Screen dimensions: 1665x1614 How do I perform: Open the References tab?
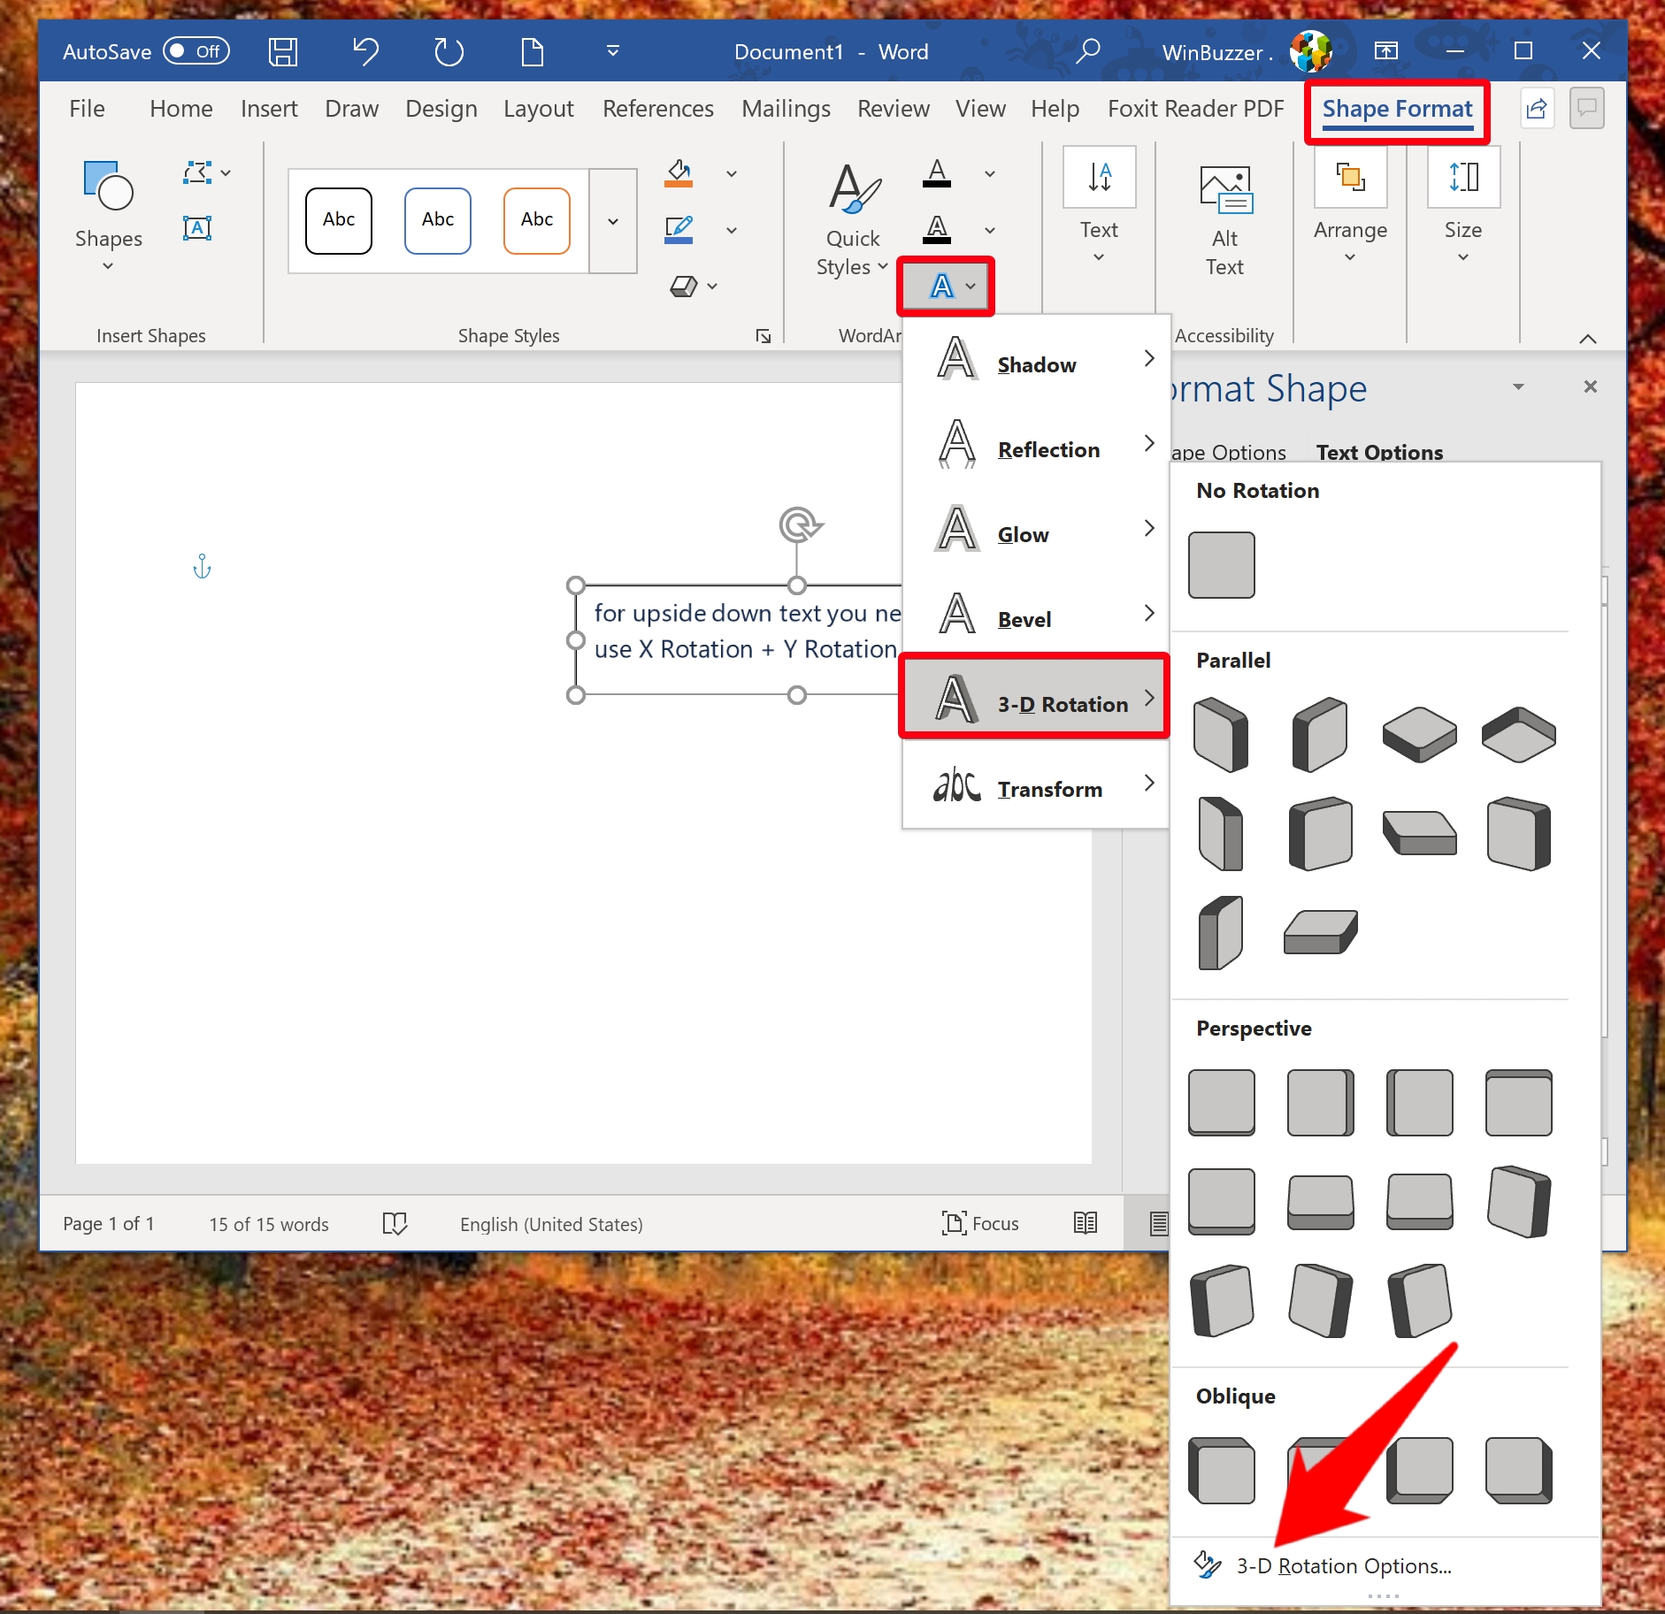click(657, 109)
